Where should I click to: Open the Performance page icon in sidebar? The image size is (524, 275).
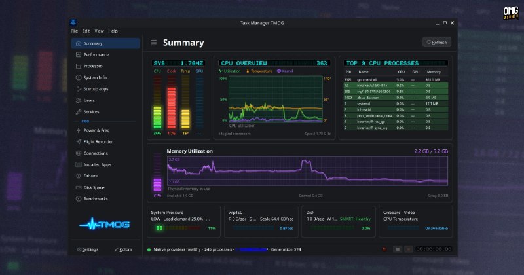[78, 54]
